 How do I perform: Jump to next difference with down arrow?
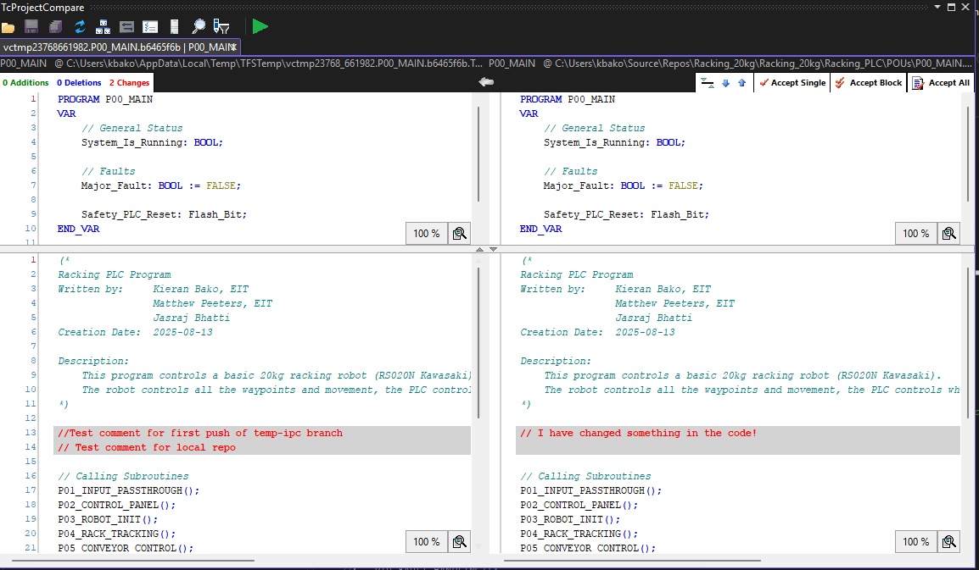[x=725, y=83]
